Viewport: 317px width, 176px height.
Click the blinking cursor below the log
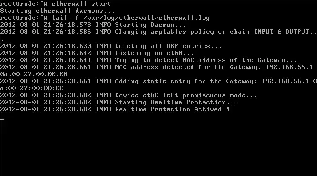click(2, 119)
